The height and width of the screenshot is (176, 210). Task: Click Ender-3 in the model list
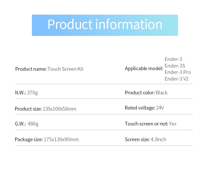click(x=173, y=59)
